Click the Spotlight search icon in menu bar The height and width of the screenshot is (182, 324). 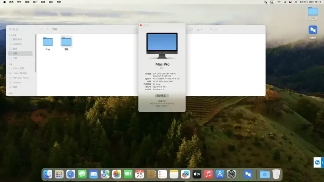(285, 2)
